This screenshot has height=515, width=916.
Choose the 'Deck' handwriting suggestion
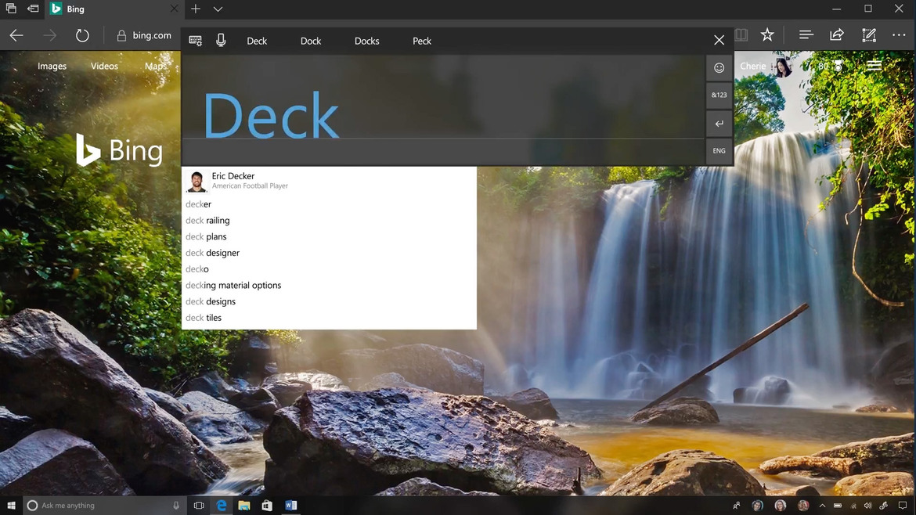tap(257, 41)
